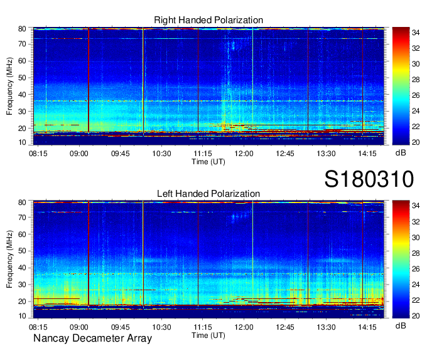Click inside the Left Handed Polarization spectrogram
Screen dimensions: 427x346
click(208, 259)
